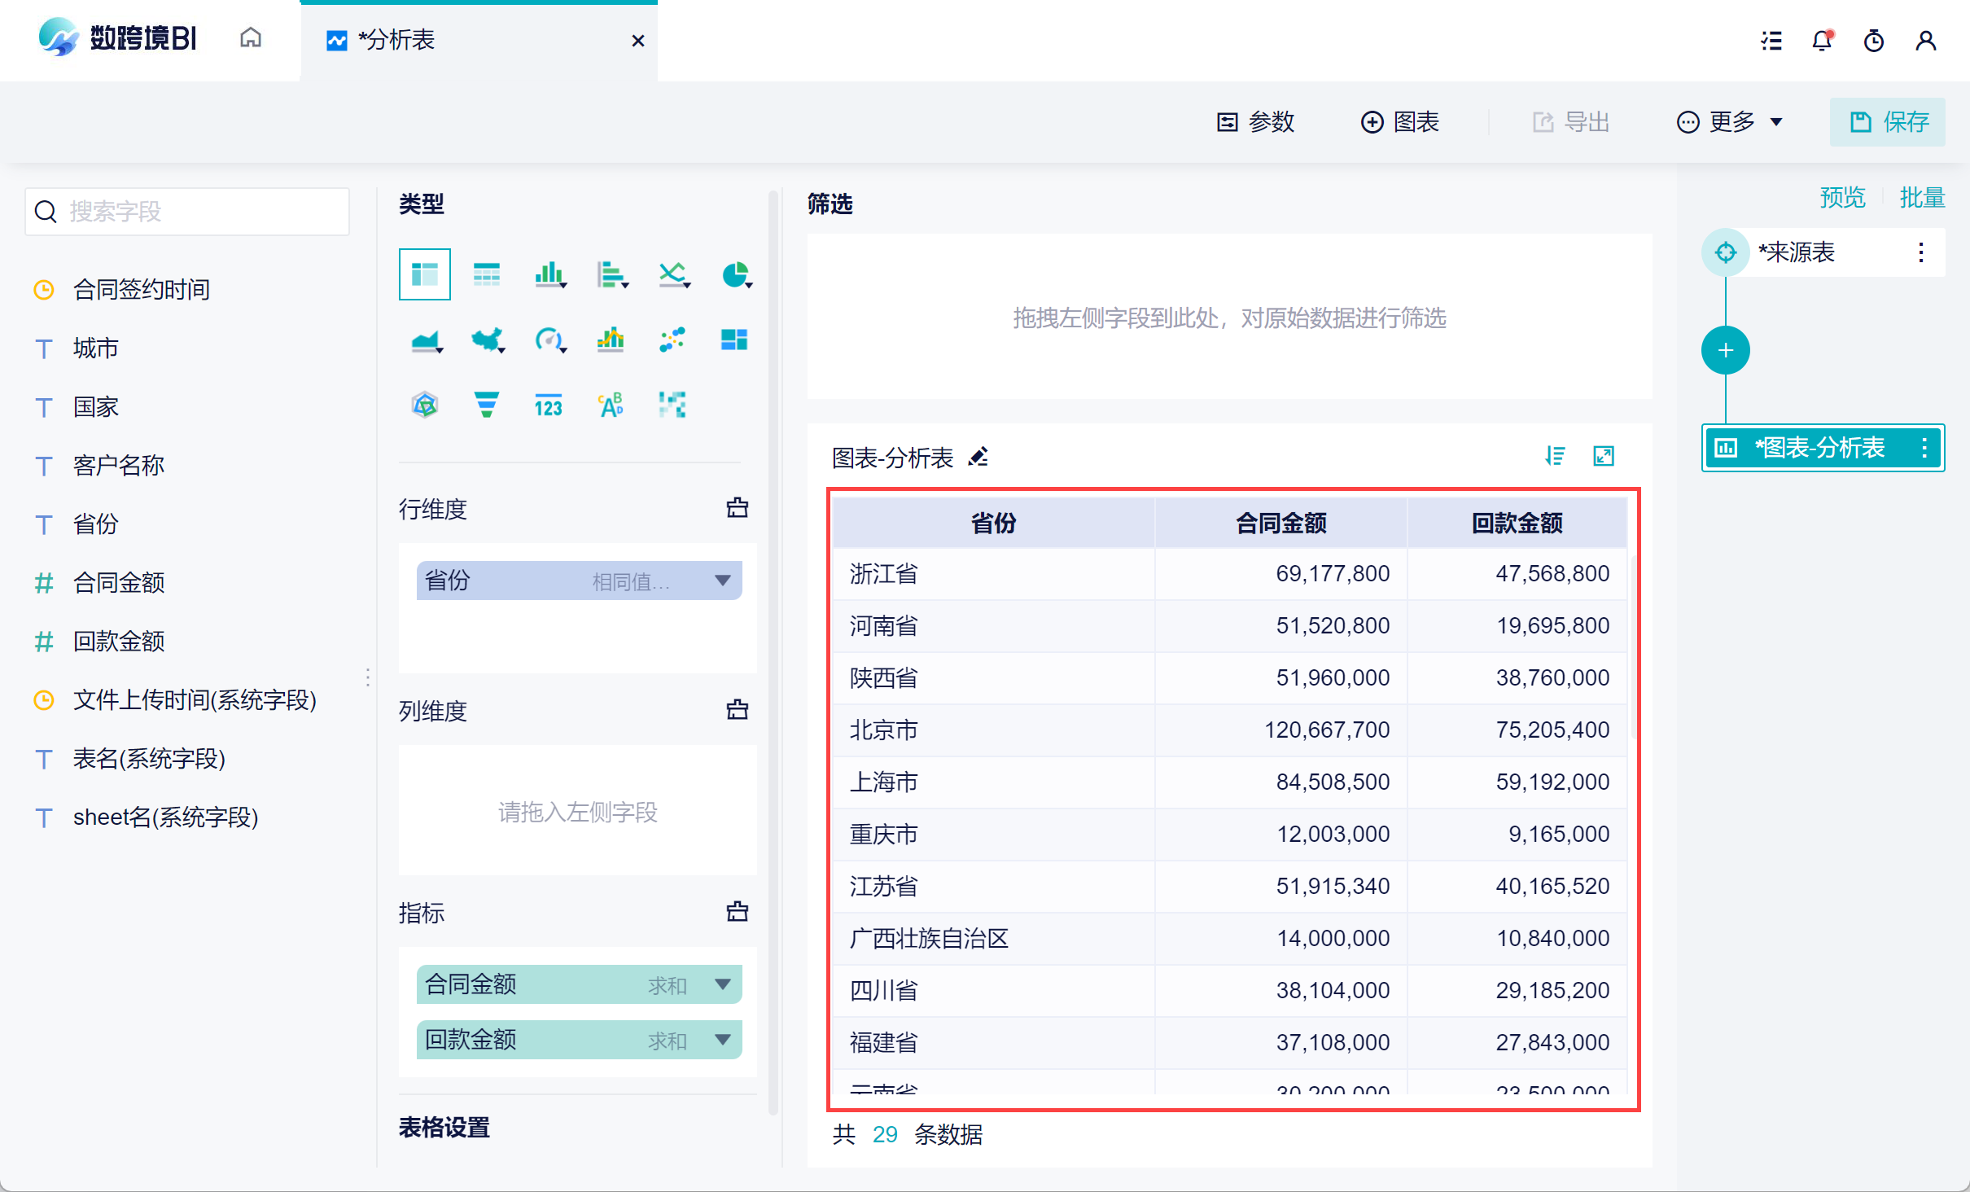Click the 搜索字段 search box
1970x1192 pixels.
coord(187,212)
